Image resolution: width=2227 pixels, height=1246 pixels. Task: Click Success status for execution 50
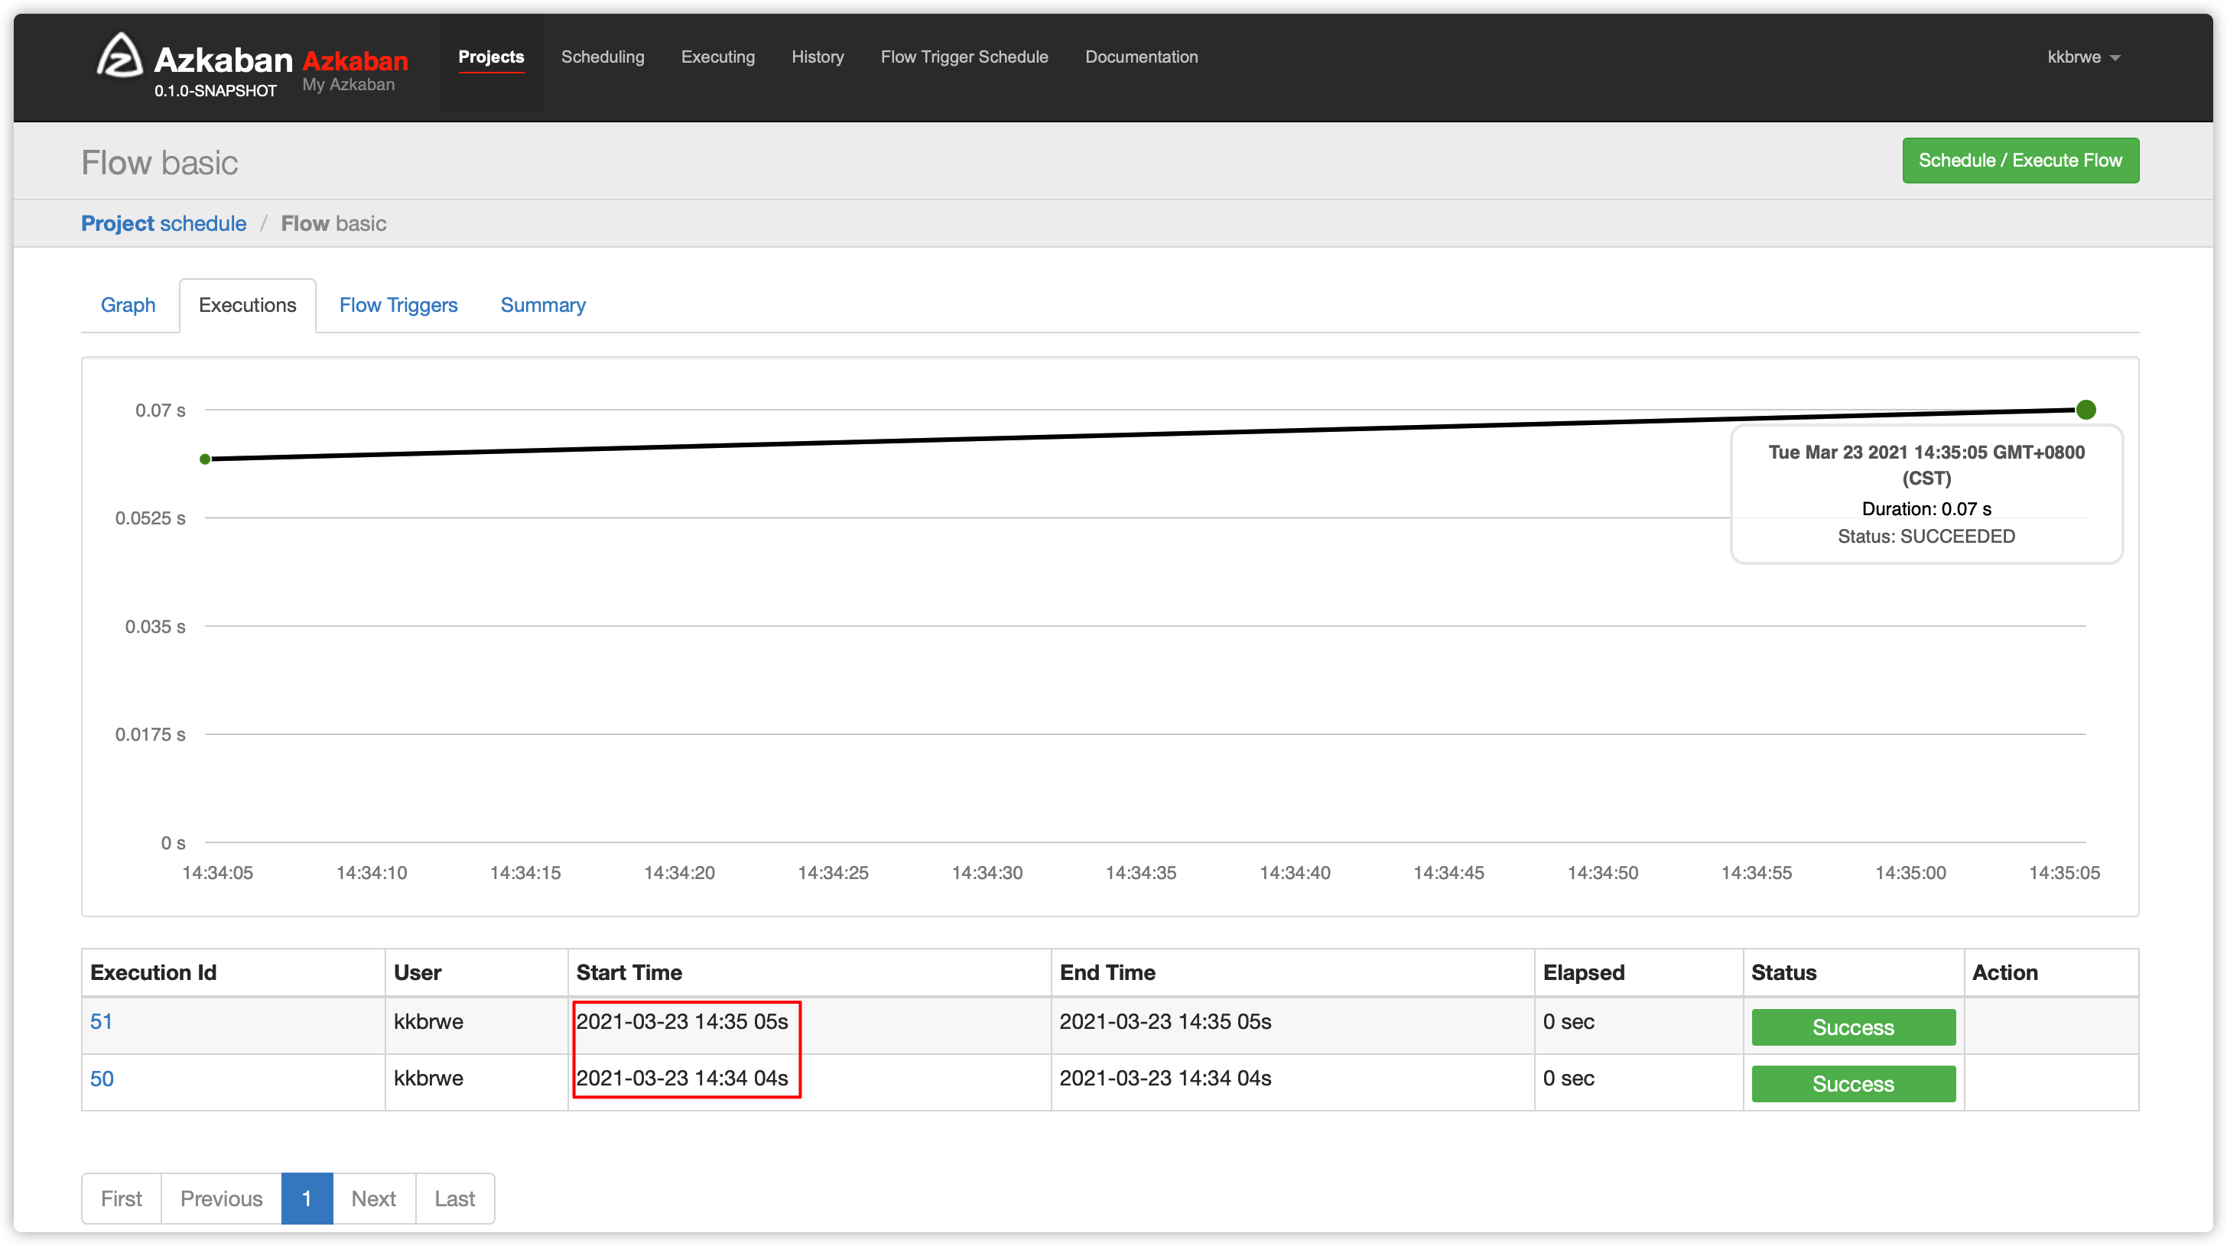(1853, 1083)
